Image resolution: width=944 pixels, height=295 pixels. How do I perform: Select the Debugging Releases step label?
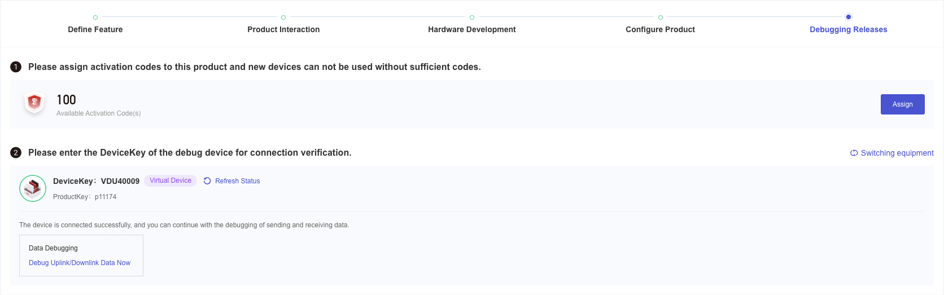tap(849, 29)
